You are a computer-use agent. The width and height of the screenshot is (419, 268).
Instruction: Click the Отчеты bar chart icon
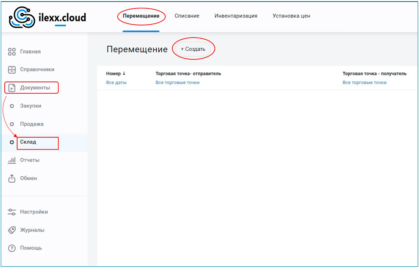click(12, 160)
